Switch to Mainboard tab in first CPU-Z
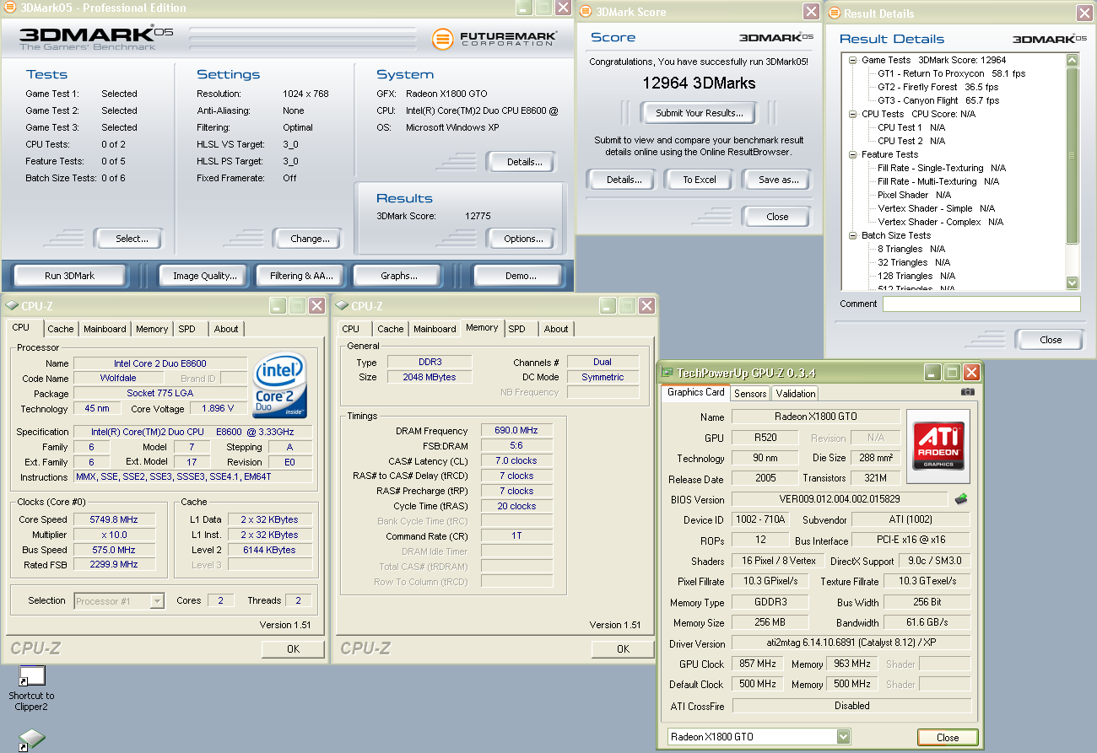Image resolution: width=1097 pixels, height=753 pixels. pyautogui.click(x=105, y=329)
